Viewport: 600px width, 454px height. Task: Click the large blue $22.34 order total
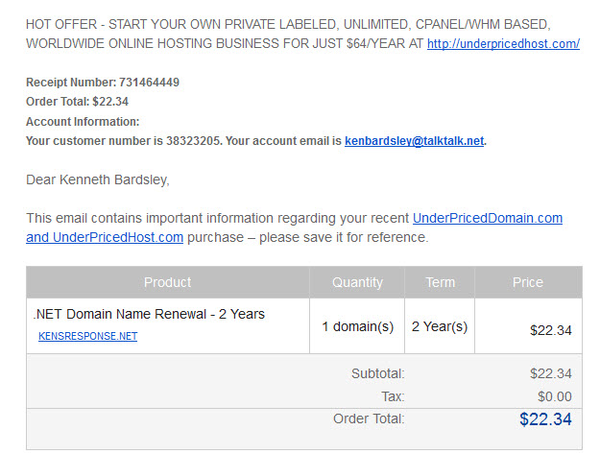coord(545,419)
